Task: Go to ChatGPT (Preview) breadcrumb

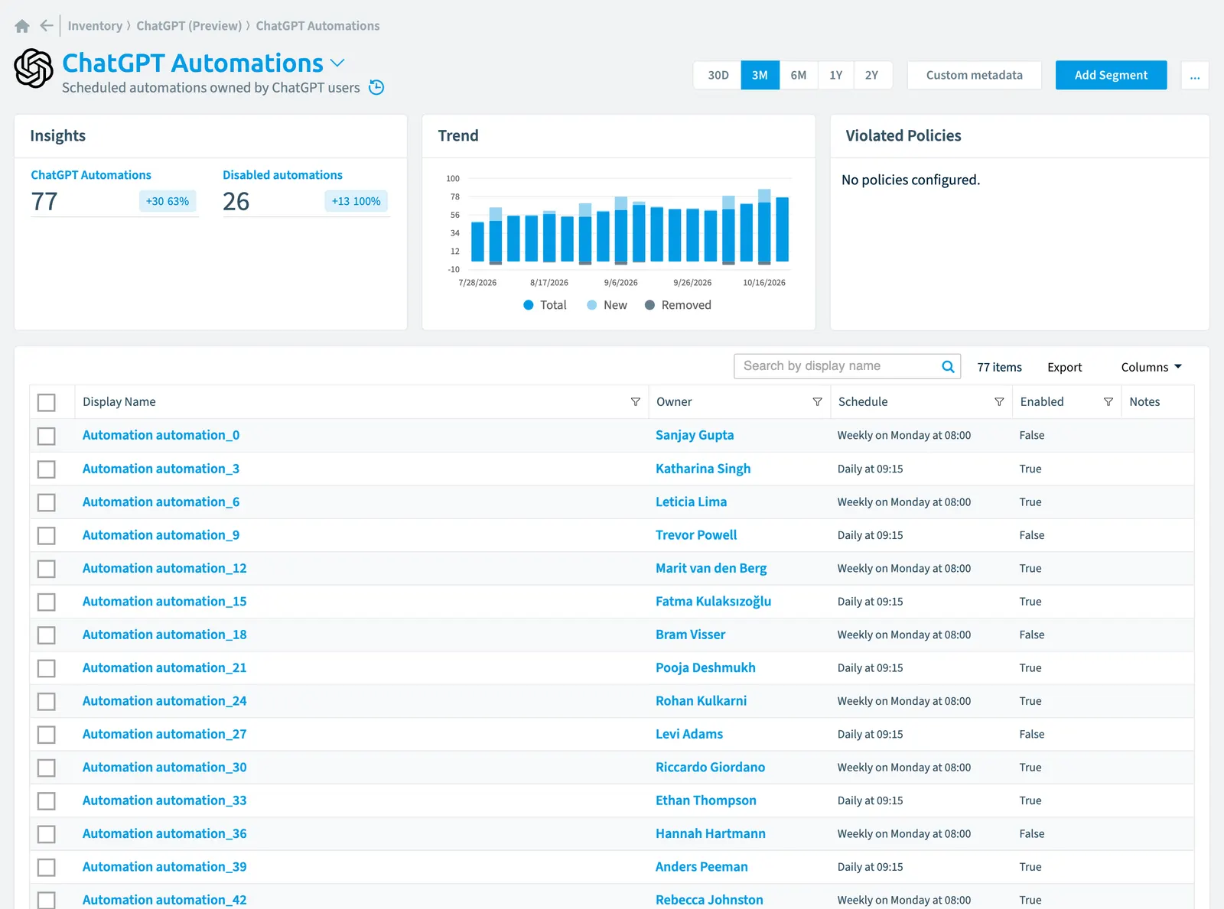Action: click(x=189, y=26)
